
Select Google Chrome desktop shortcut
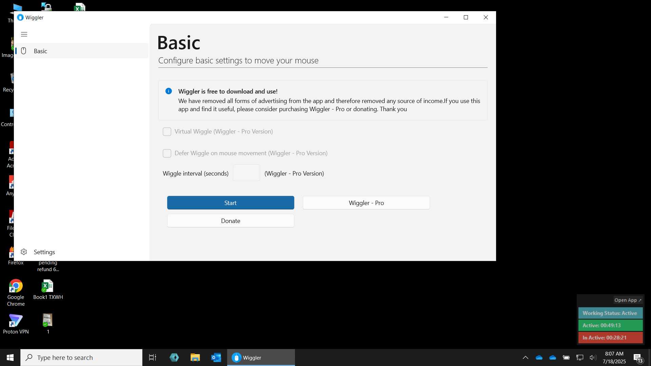pos(16,293)
